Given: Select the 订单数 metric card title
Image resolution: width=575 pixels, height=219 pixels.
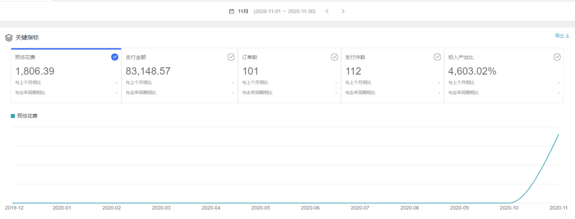Looking at the screenshot, I should (250, 58).
